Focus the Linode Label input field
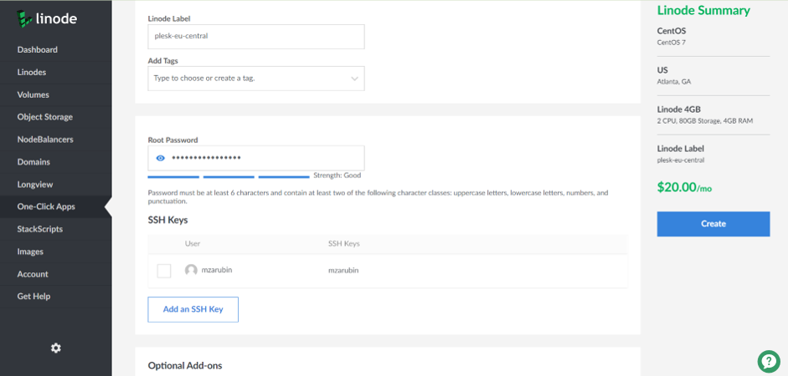 [x=255, y=37]
